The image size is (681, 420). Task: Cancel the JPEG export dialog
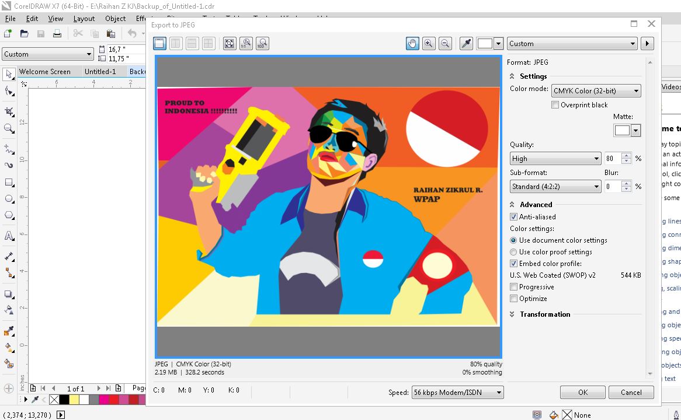[631, 392]
